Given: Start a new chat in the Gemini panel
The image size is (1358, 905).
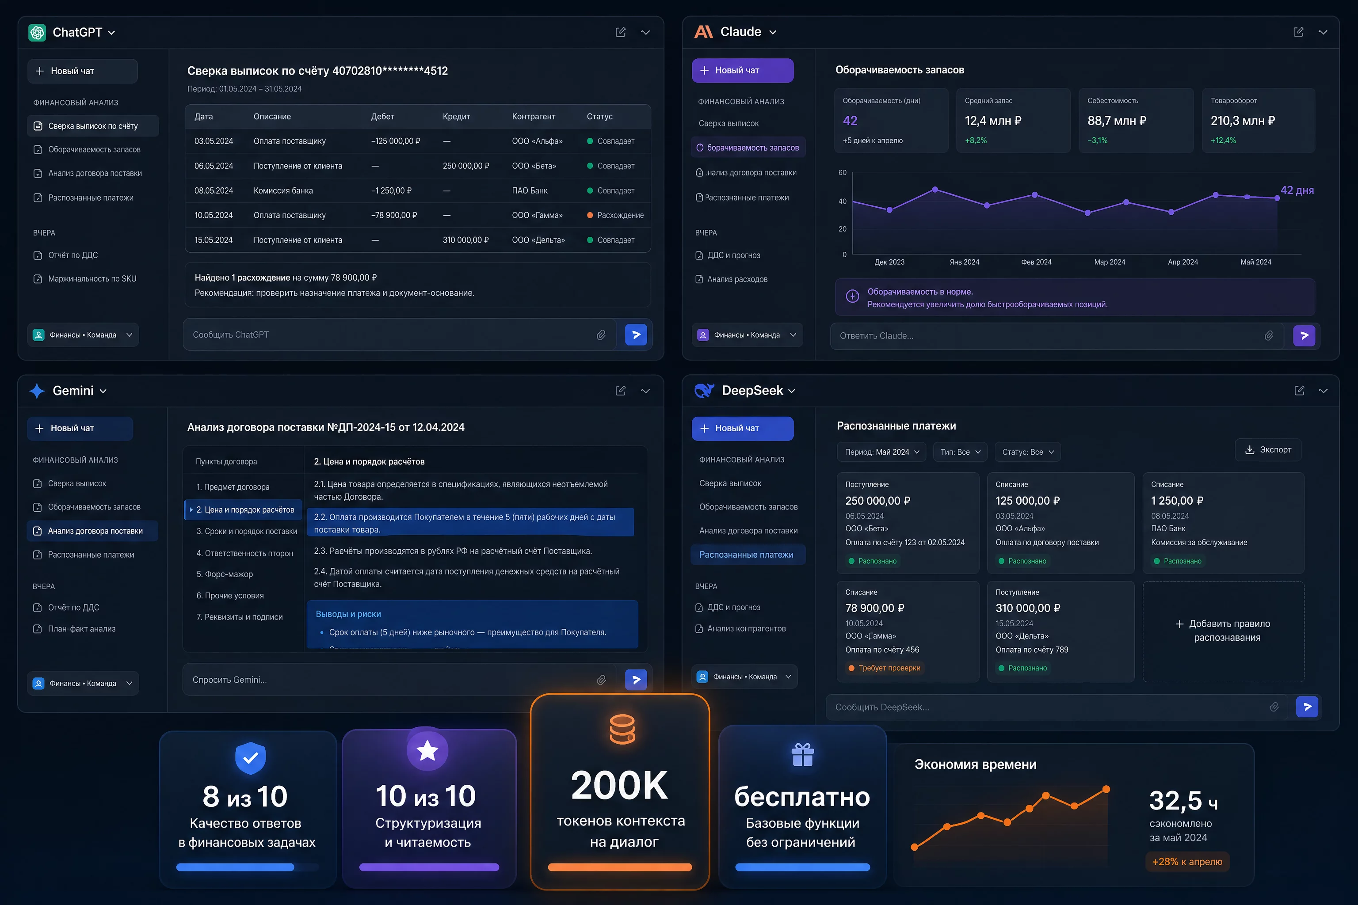Looking at the screenshot, I should click(80, 428).
